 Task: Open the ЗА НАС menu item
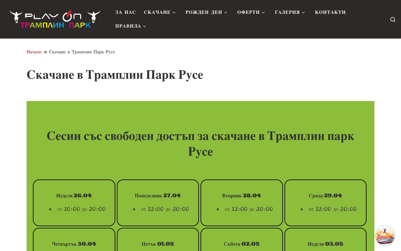(x=126, y=12)
